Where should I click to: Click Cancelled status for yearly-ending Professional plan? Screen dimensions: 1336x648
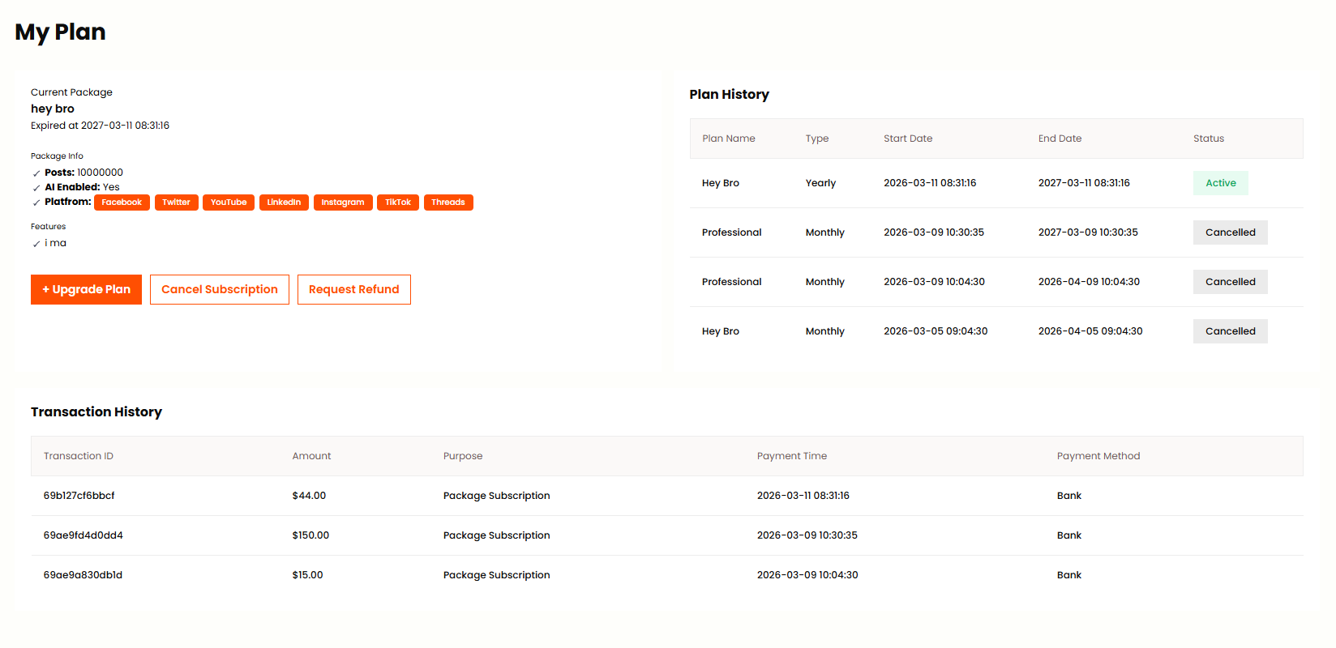tap(1230, 232)
